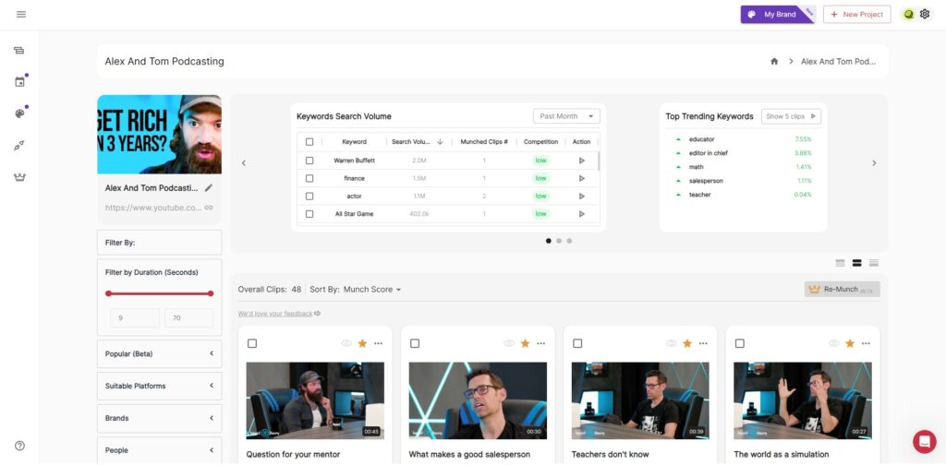946x465 pixels.
Task: Click the crown icon in left sidebar
Action: 19,176
